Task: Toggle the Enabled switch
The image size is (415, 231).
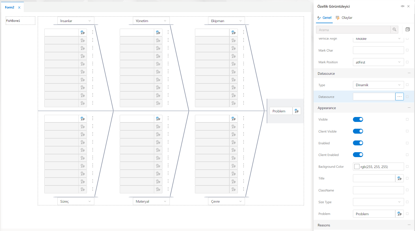Action: coord(358,143)
